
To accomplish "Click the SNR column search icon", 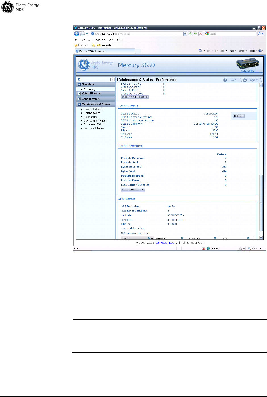I will (x=248, y=238).
